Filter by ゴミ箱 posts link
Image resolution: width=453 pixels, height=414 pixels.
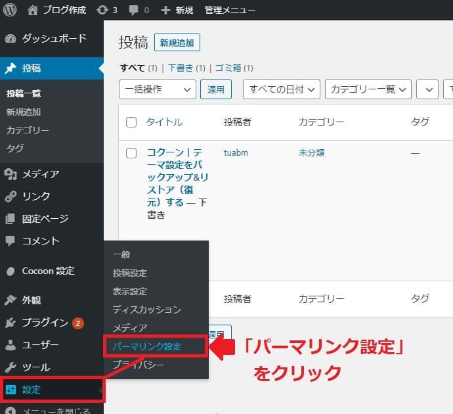point(228,68)
